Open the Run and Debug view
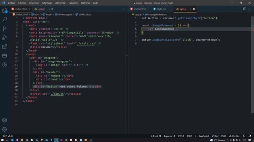 tap(4, 37)
